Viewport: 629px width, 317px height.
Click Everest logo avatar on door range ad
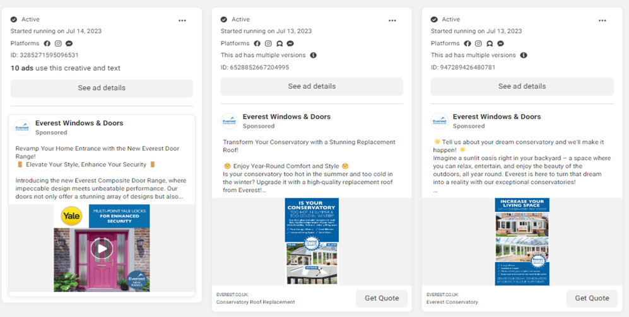coord(22,127)
